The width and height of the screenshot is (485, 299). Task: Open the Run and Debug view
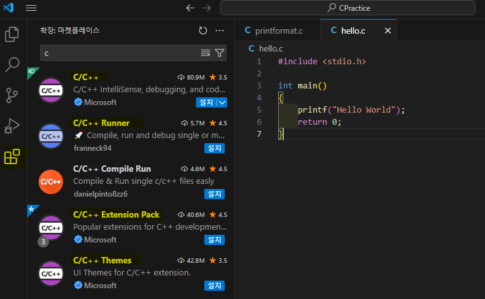click(x=11, y=126)
